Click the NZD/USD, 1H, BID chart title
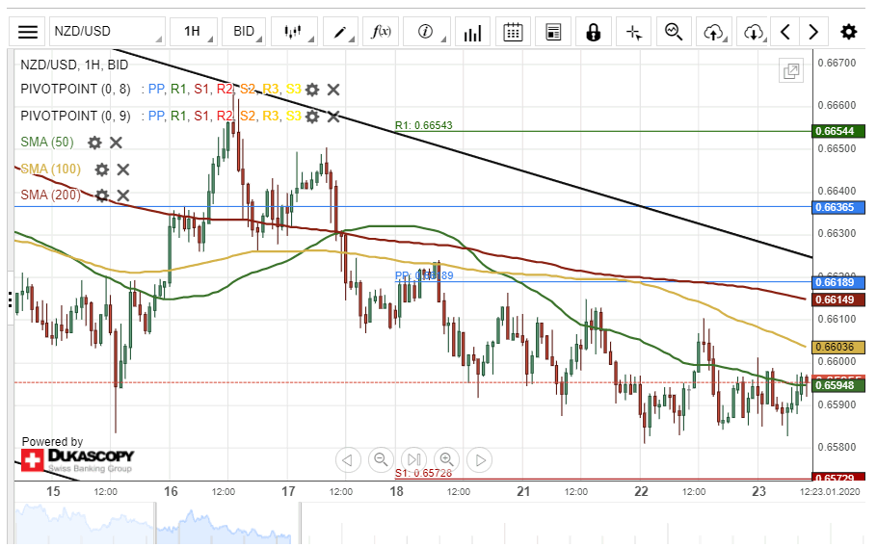The width and height of the screenshot is (877, 547). point(74,65)
